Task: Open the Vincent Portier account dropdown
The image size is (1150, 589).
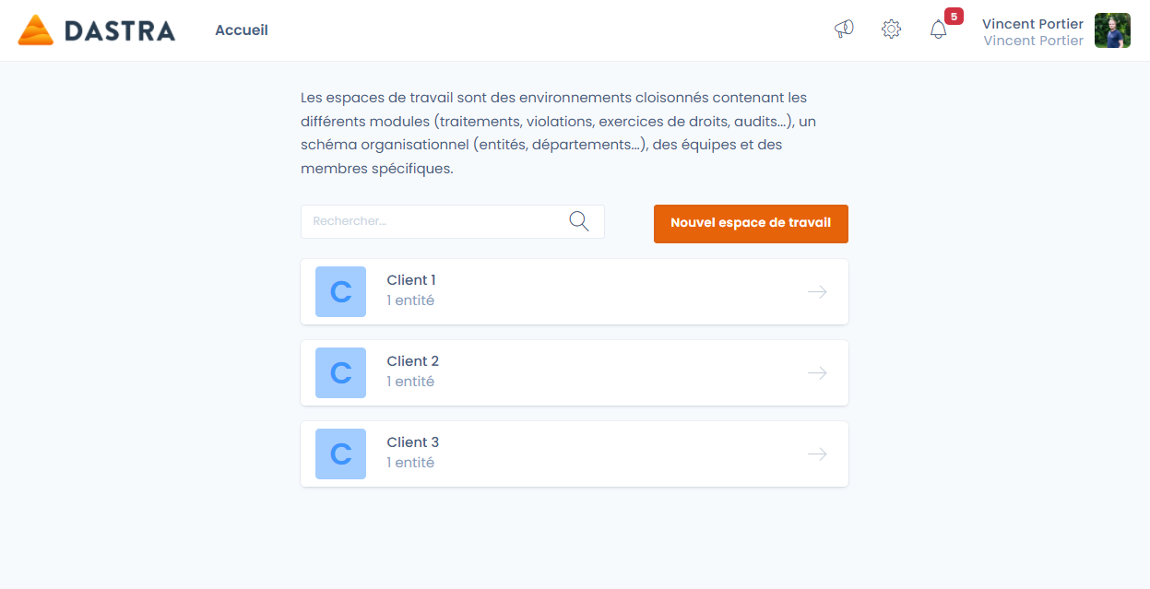Action: pyautogui.click(x=1032, y=30)
